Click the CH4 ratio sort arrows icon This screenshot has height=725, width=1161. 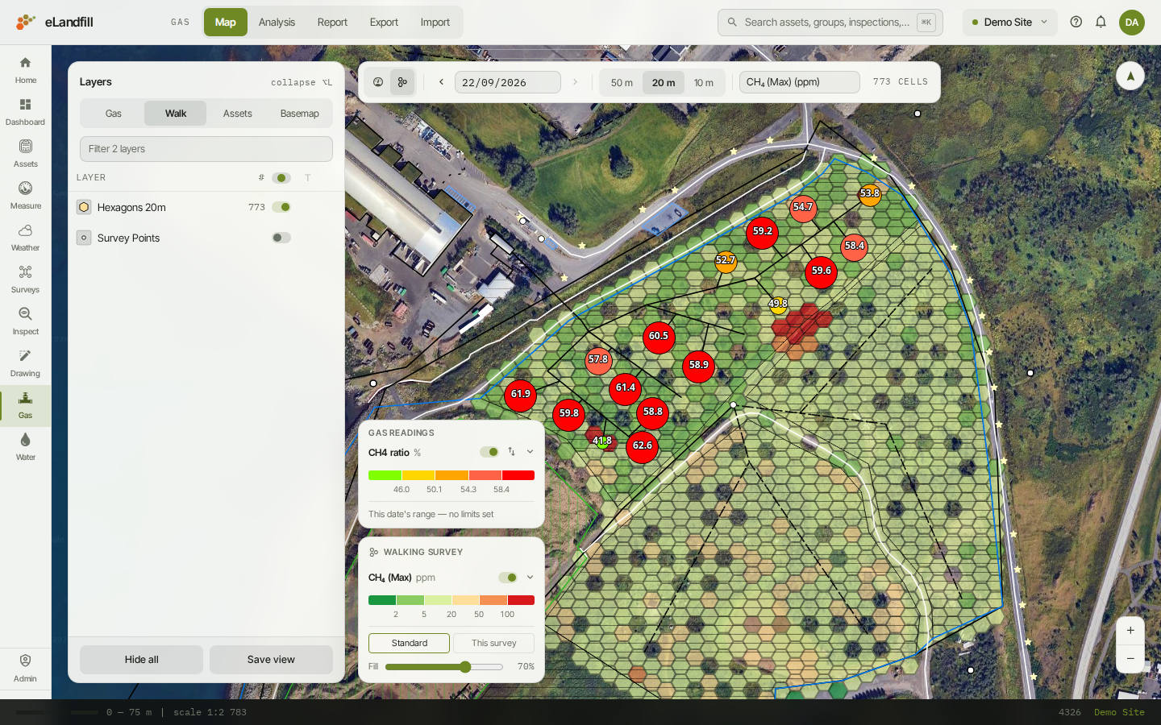pyautogui.click(x=511, y=452)
